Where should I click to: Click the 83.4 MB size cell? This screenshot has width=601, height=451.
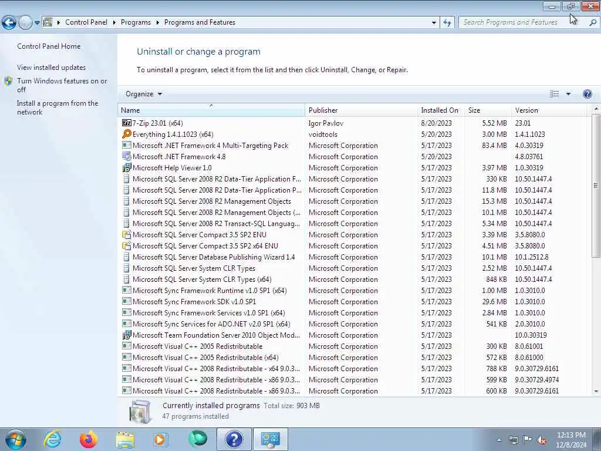tap(494, 146)
